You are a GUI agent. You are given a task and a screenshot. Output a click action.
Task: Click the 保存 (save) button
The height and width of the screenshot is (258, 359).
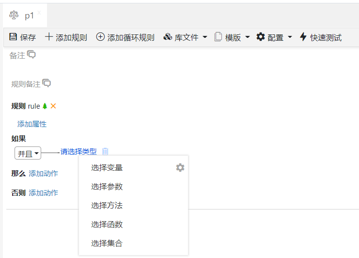pos(22,37)
